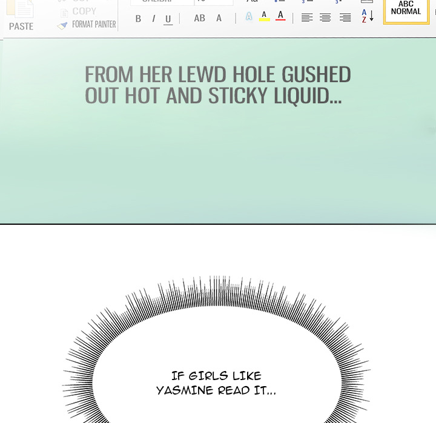Align text to the left
436x423 pixels.
point(307,18)
